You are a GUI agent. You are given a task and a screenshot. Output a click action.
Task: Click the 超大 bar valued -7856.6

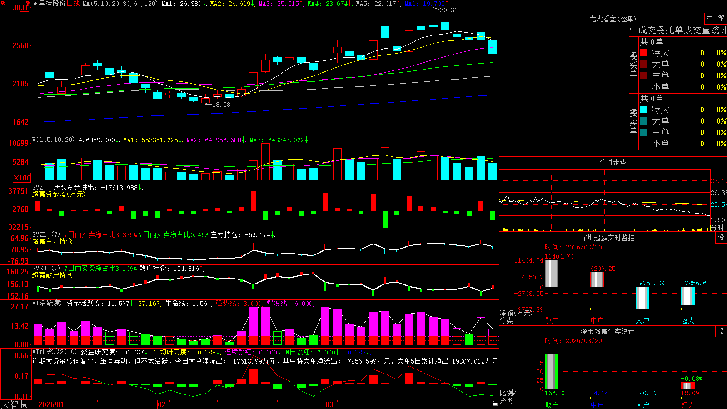pyautogui.click(x=688, y=296)
